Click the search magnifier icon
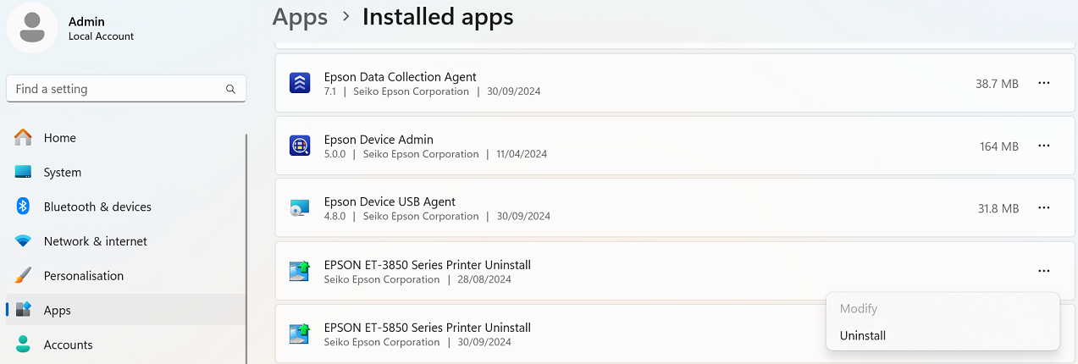The width and height of the screenshot is (1078, 364). (230, 89)
